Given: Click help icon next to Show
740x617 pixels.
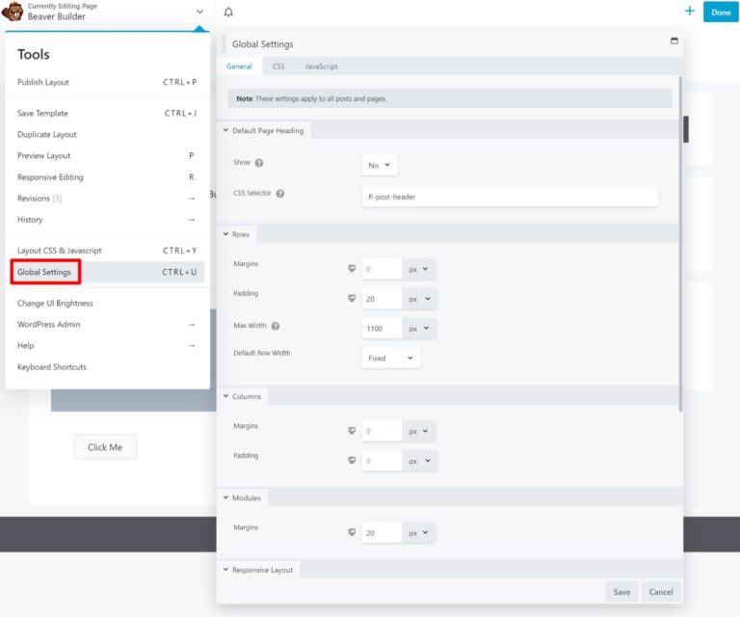Looking at the screenshot, I should [x=259, y=163].
